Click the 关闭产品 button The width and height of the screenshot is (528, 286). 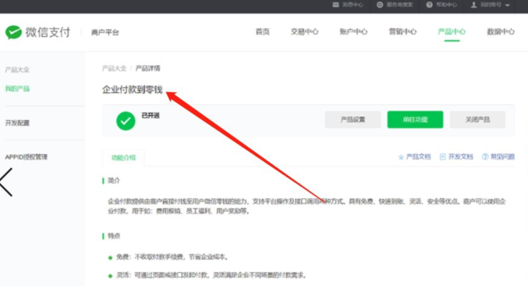477,119
